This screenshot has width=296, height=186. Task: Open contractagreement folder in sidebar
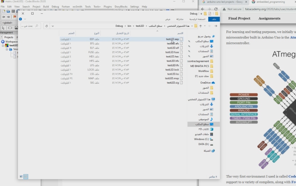pos(200,61)
